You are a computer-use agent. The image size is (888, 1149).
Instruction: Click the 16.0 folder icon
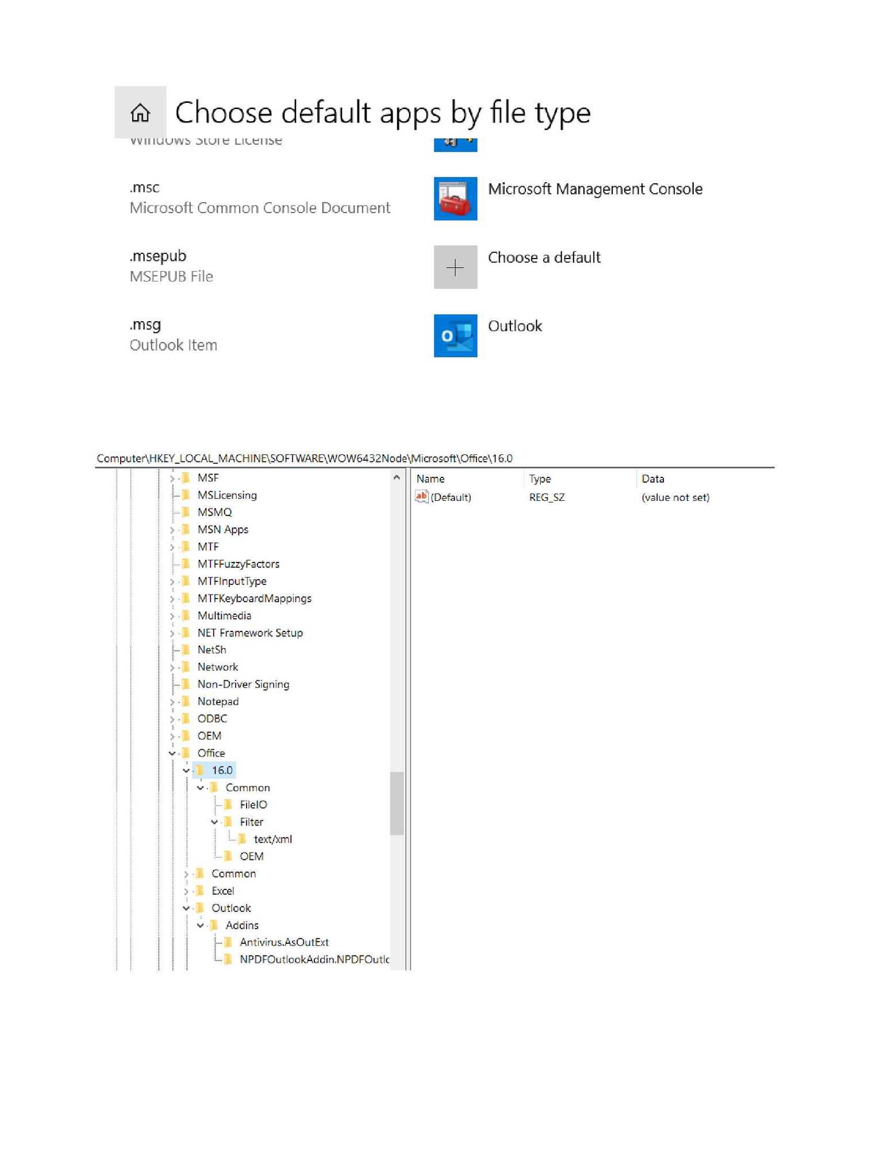coord(200,770)
